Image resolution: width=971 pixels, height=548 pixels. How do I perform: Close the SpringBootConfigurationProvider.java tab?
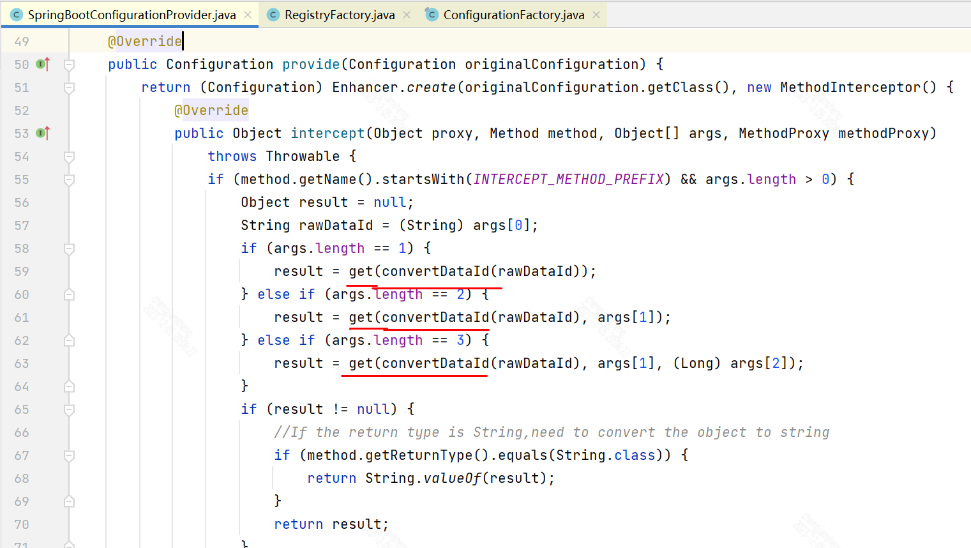pos(248,15)
